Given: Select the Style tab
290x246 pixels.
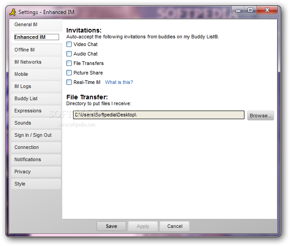Looking at the screenshot, I should click(36, 184).
